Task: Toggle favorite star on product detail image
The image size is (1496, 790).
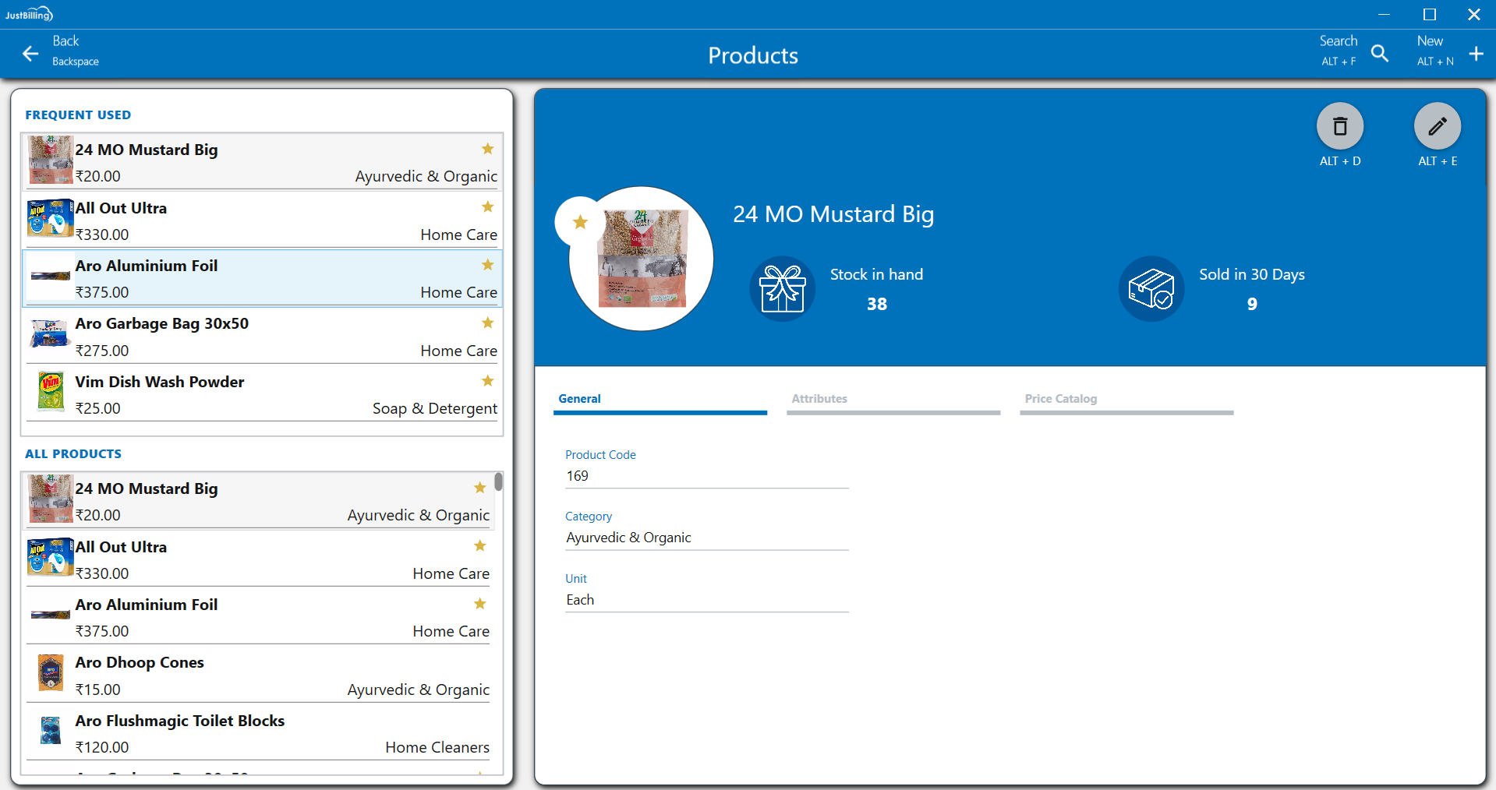Action: (580, 222)
